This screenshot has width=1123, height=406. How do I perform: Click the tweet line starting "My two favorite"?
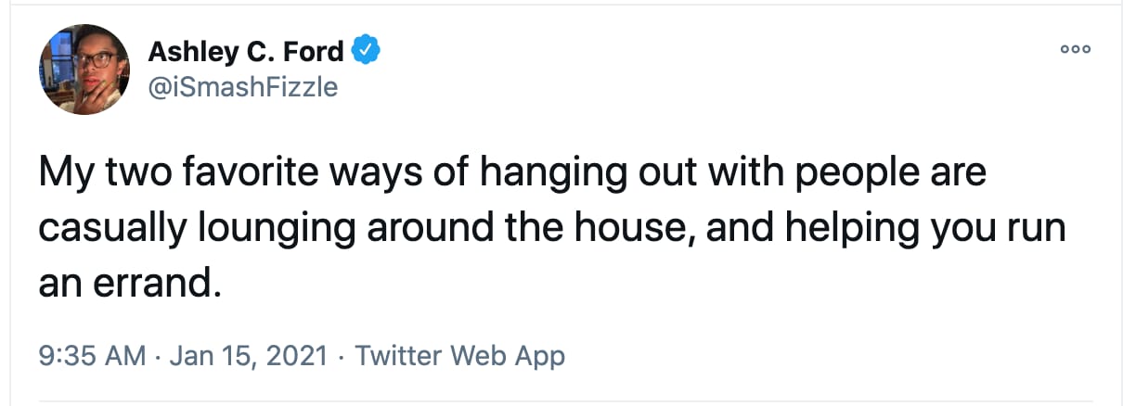[511, 173]
